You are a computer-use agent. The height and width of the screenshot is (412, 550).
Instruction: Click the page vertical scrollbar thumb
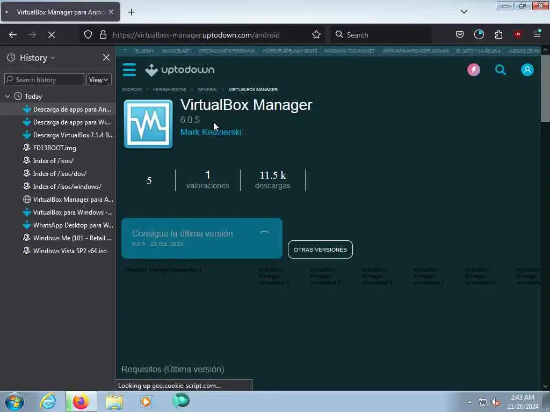click(x=545, y=89)
